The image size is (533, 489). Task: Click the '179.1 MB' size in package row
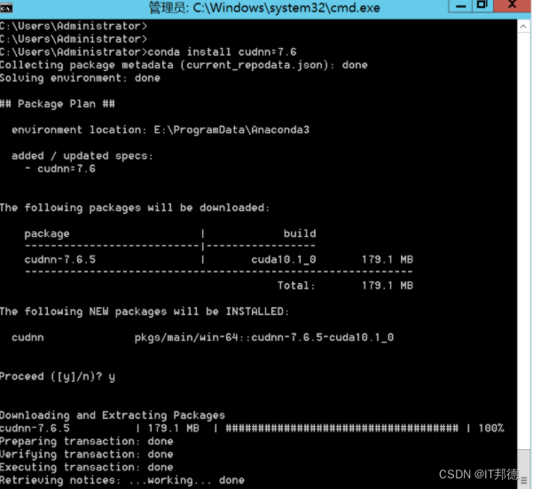tap(388, 260)
